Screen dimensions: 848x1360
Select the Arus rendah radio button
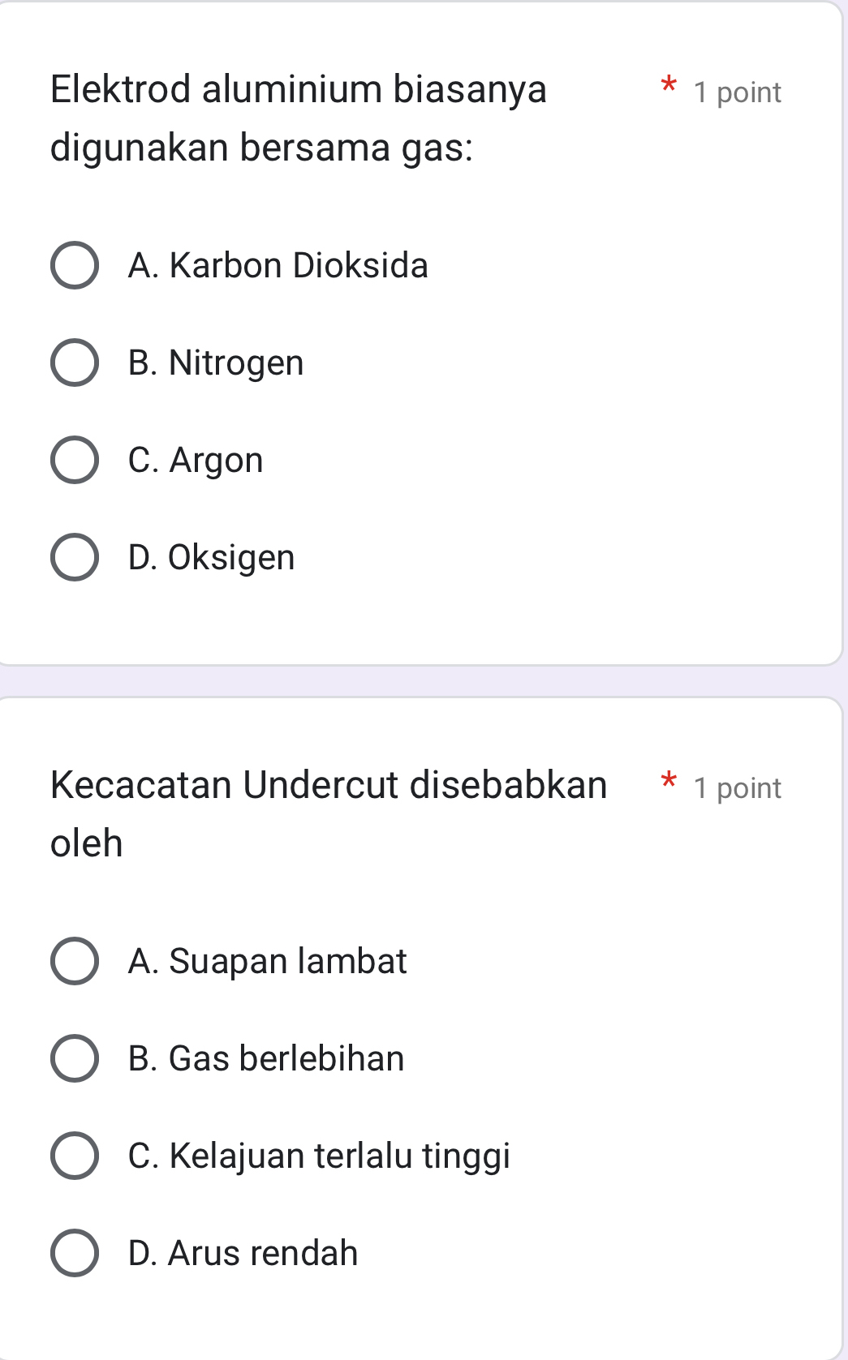click(75, 1253)
